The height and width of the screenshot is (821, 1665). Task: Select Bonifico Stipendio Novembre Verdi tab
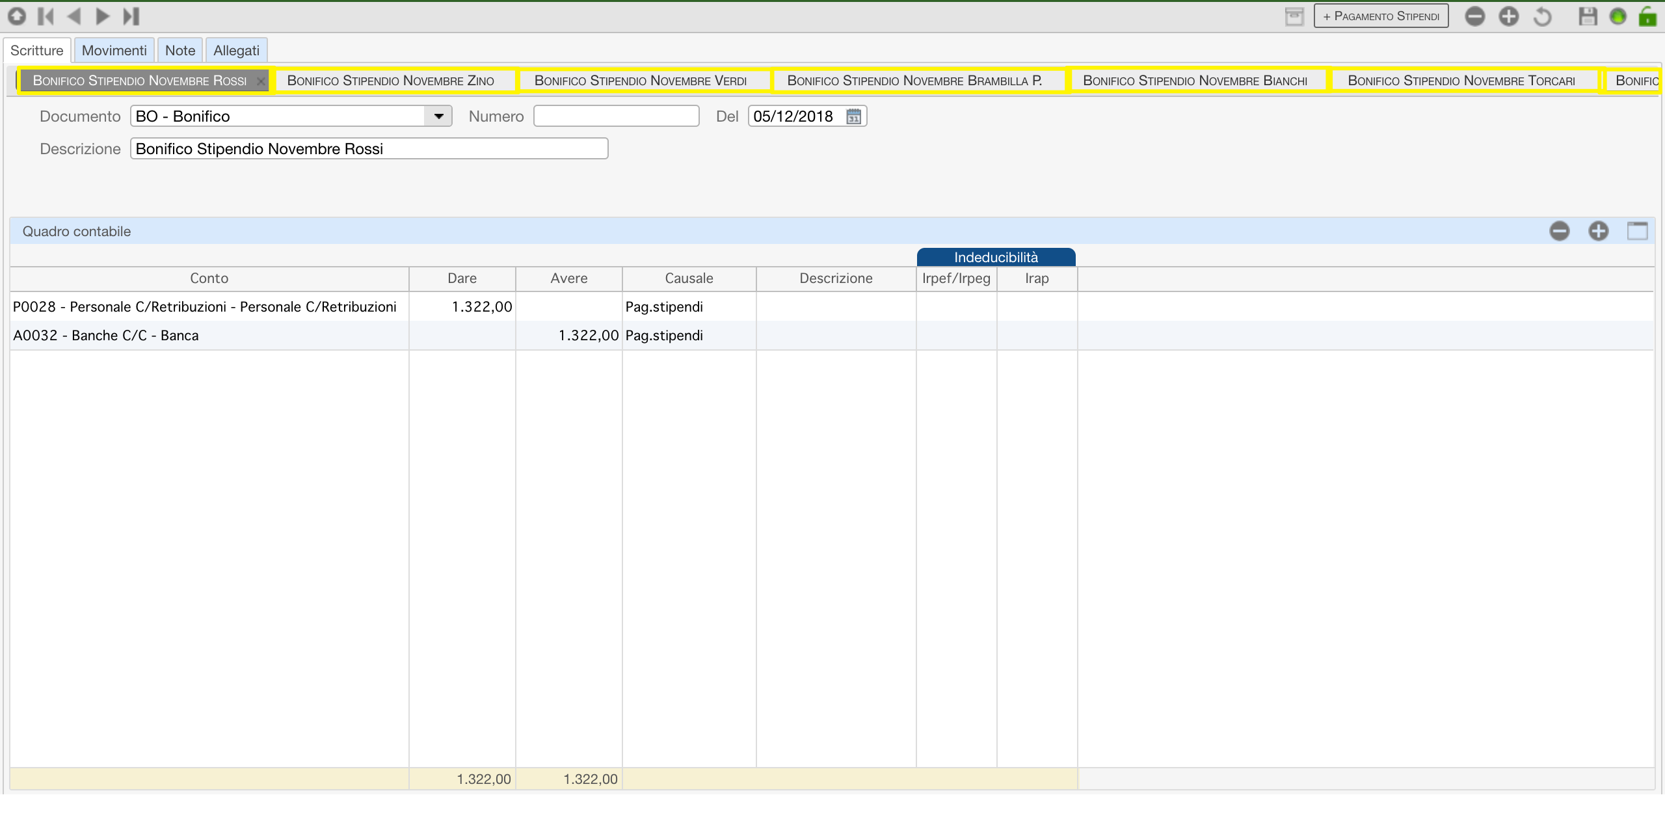click(x=641, y=80)
